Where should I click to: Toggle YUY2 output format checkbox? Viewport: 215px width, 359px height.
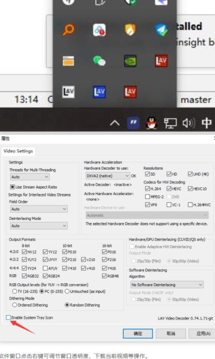pyautogui.click(x=24, y=259)
